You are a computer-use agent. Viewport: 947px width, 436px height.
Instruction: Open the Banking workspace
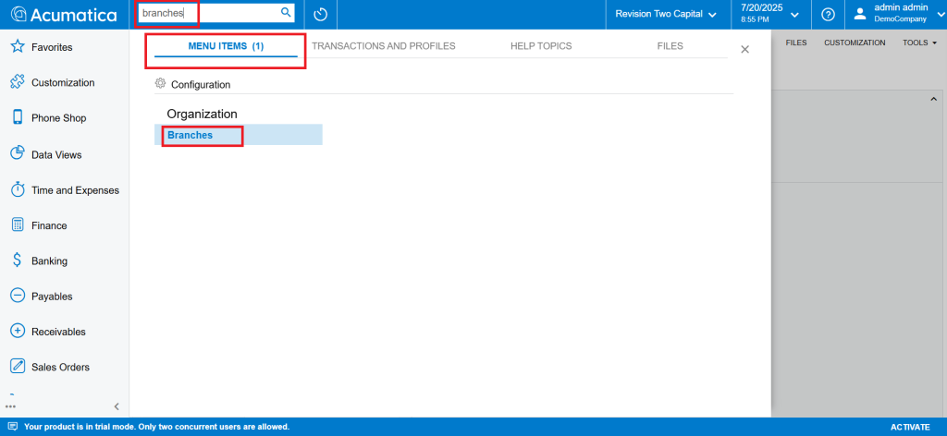[x=51, y=261]
